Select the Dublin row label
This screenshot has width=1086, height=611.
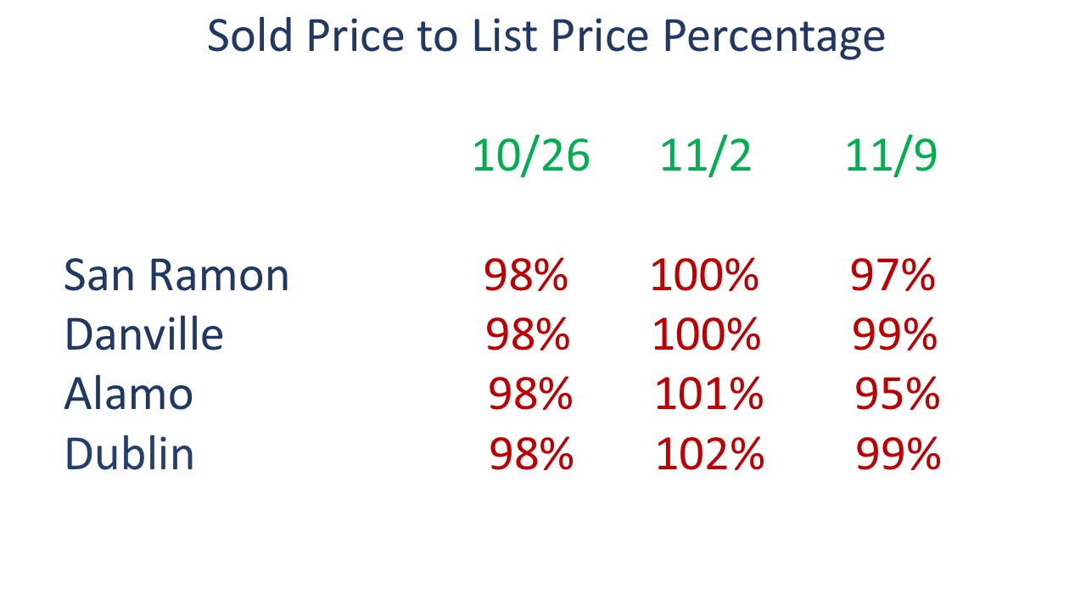(129, 454)
